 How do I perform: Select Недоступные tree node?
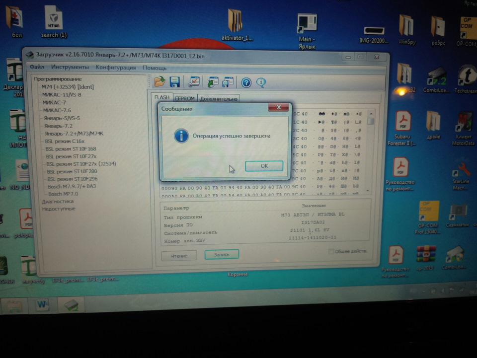59,209
